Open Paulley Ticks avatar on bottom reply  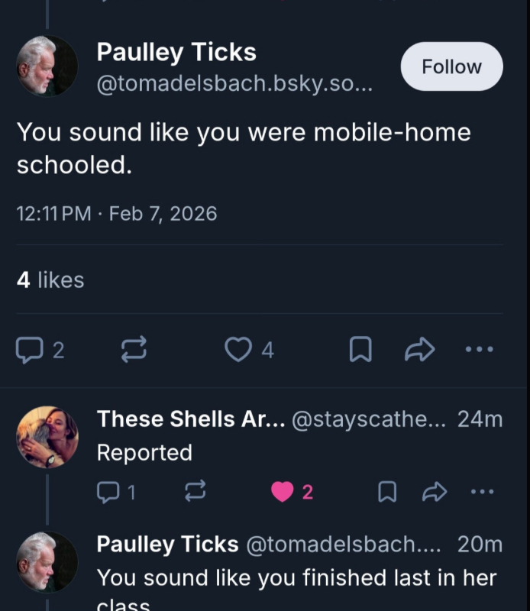(47, 562)
